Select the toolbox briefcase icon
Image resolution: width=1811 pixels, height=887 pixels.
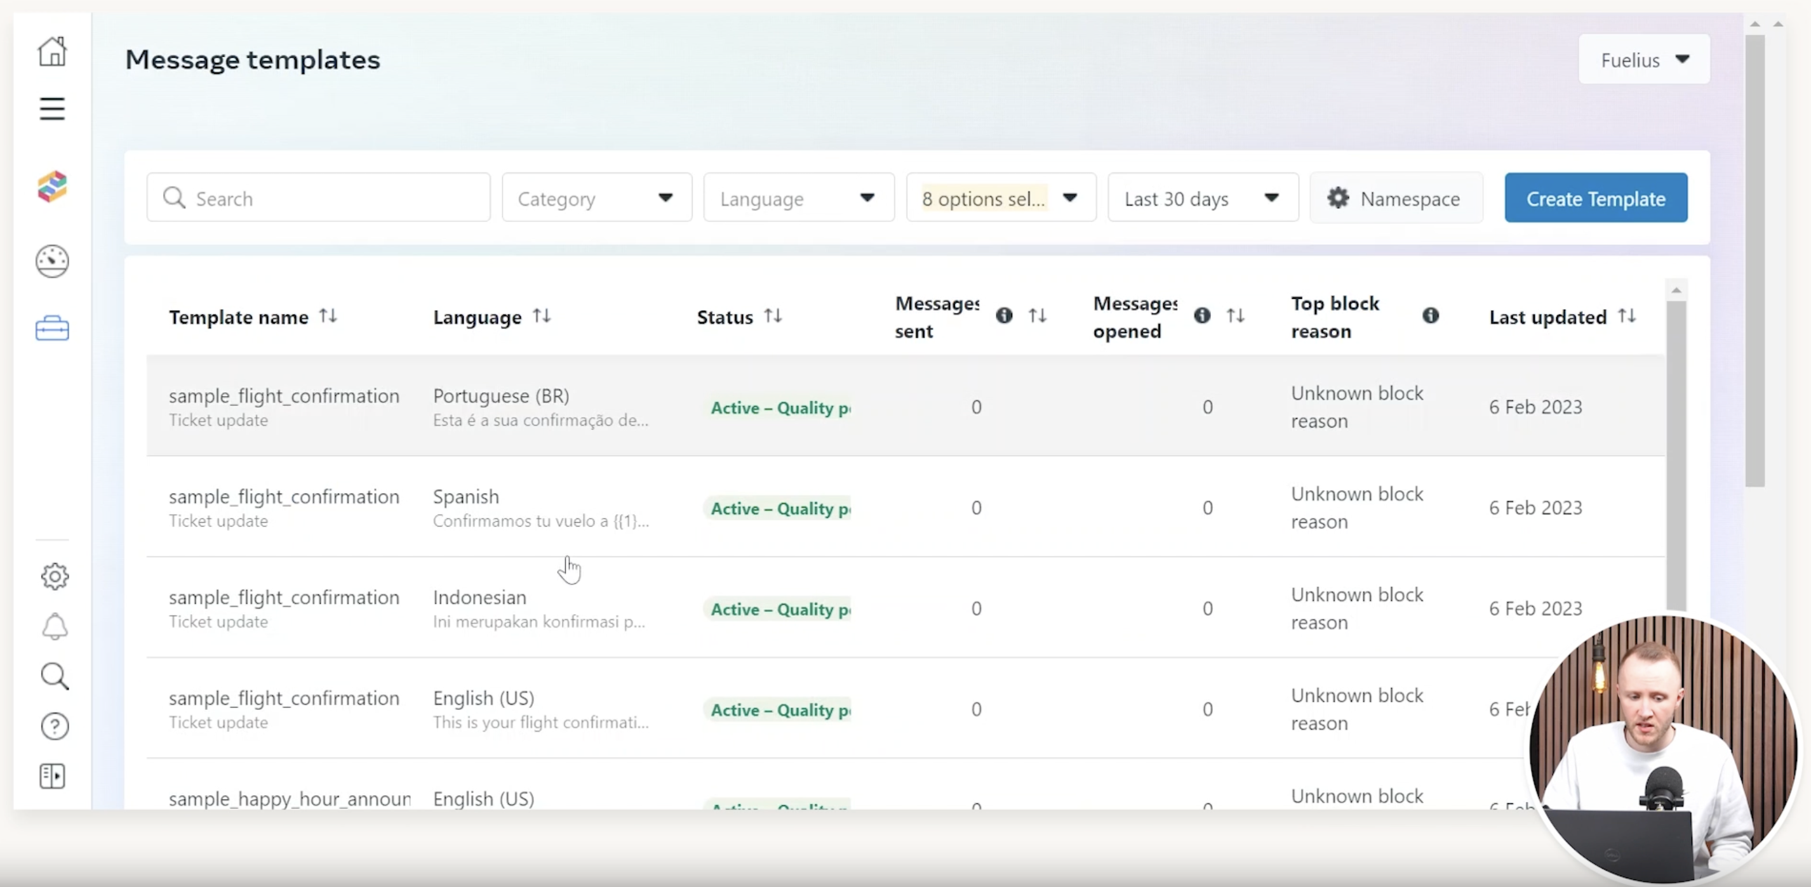pos(52,329)
